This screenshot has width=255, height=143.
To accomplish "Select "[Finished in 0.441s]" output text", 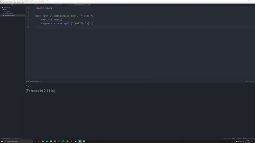I will point(40,91).
